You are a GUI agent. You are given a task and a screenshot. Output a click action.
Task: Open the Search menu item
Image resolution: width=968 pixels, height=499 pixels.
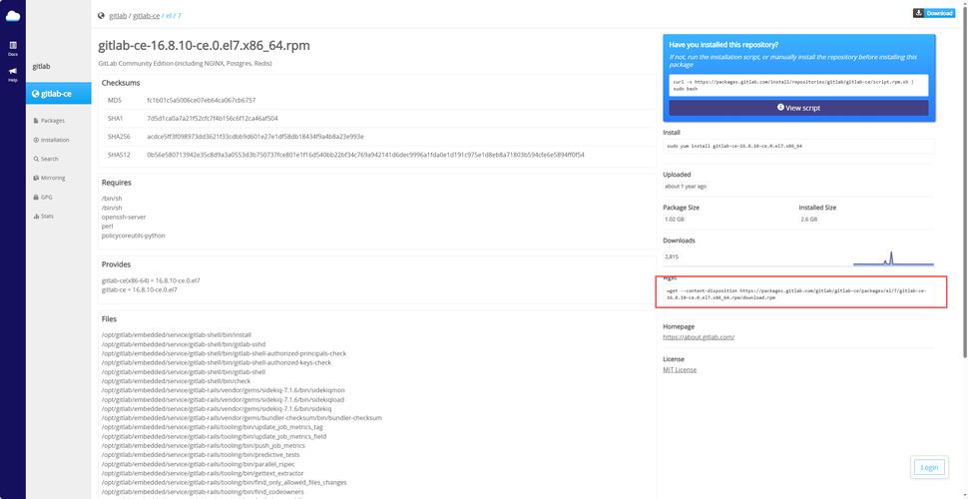tap(46, 159)
